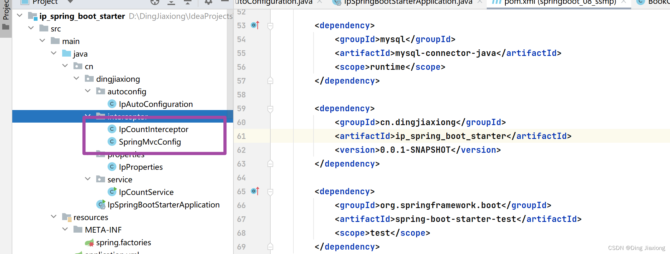Open IpSpringBootStarterApplication in the tree
670x254 pixels.
pyautogui.click(x=163, y=205)
